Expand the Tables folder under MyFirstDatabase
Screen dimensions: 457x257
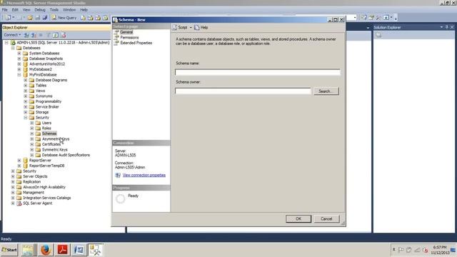(26, 86)
